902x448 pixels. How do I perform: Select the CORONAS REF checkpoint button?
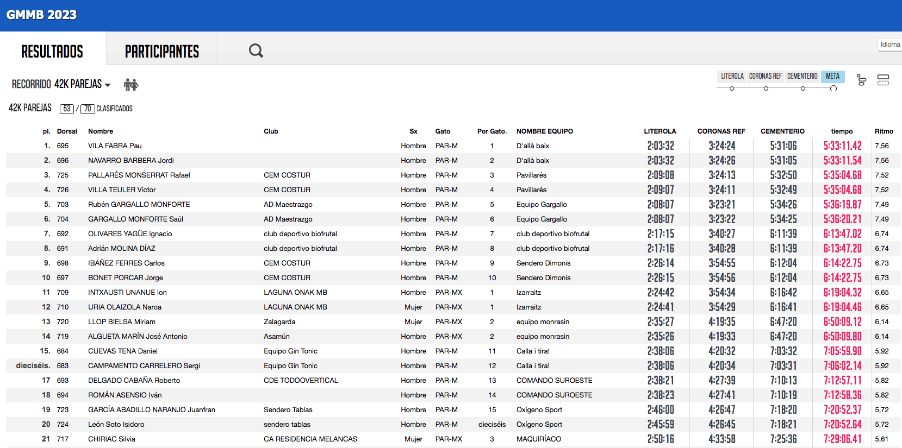tap(765, 76)
